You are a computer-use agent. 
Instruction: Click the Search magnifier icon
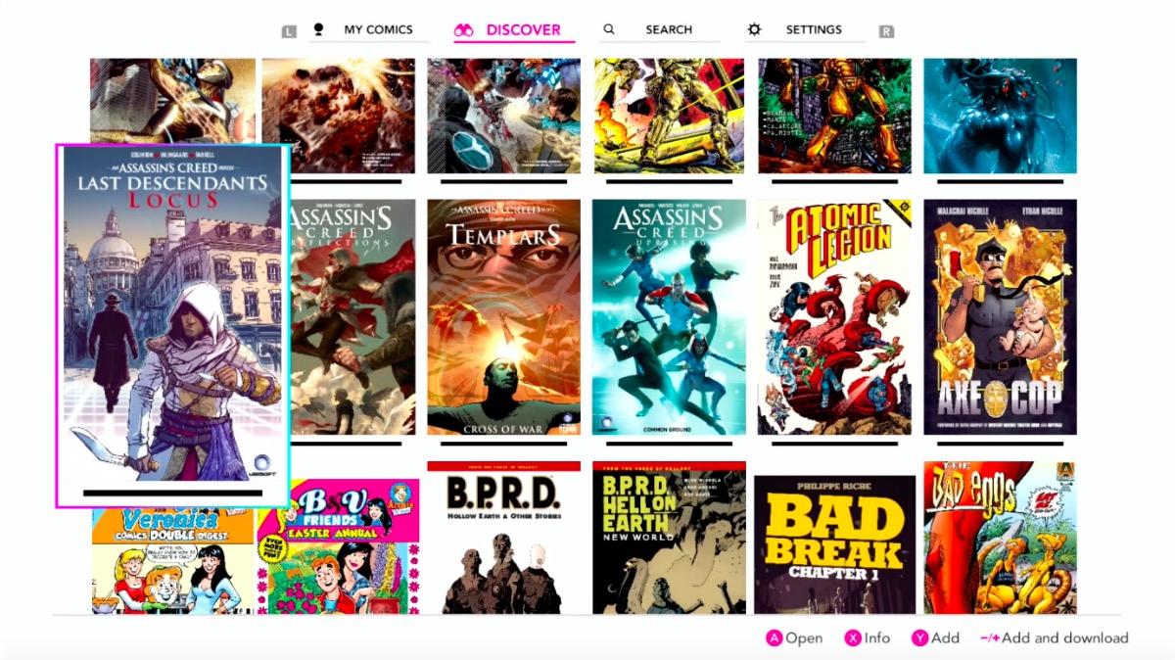click(x=609, y=29)
